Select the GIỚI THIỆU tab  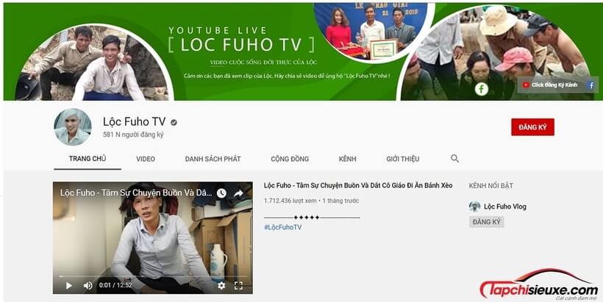point(402,159)
